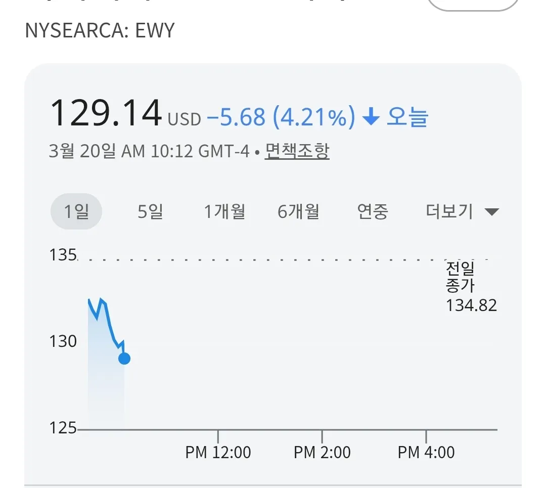Tap the rounded button at top right
Screen dimensions: 546x488
[473, 4]
